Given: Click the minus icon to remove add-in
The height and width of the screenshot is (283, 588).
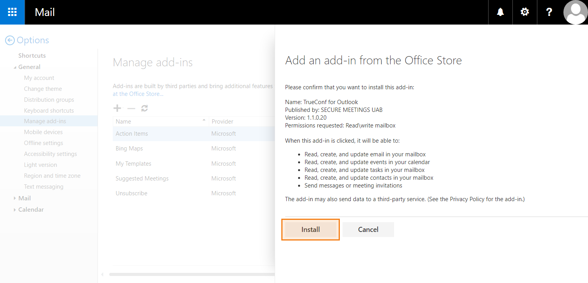Looking at the screenshot, I should click(x=131, y=109).
